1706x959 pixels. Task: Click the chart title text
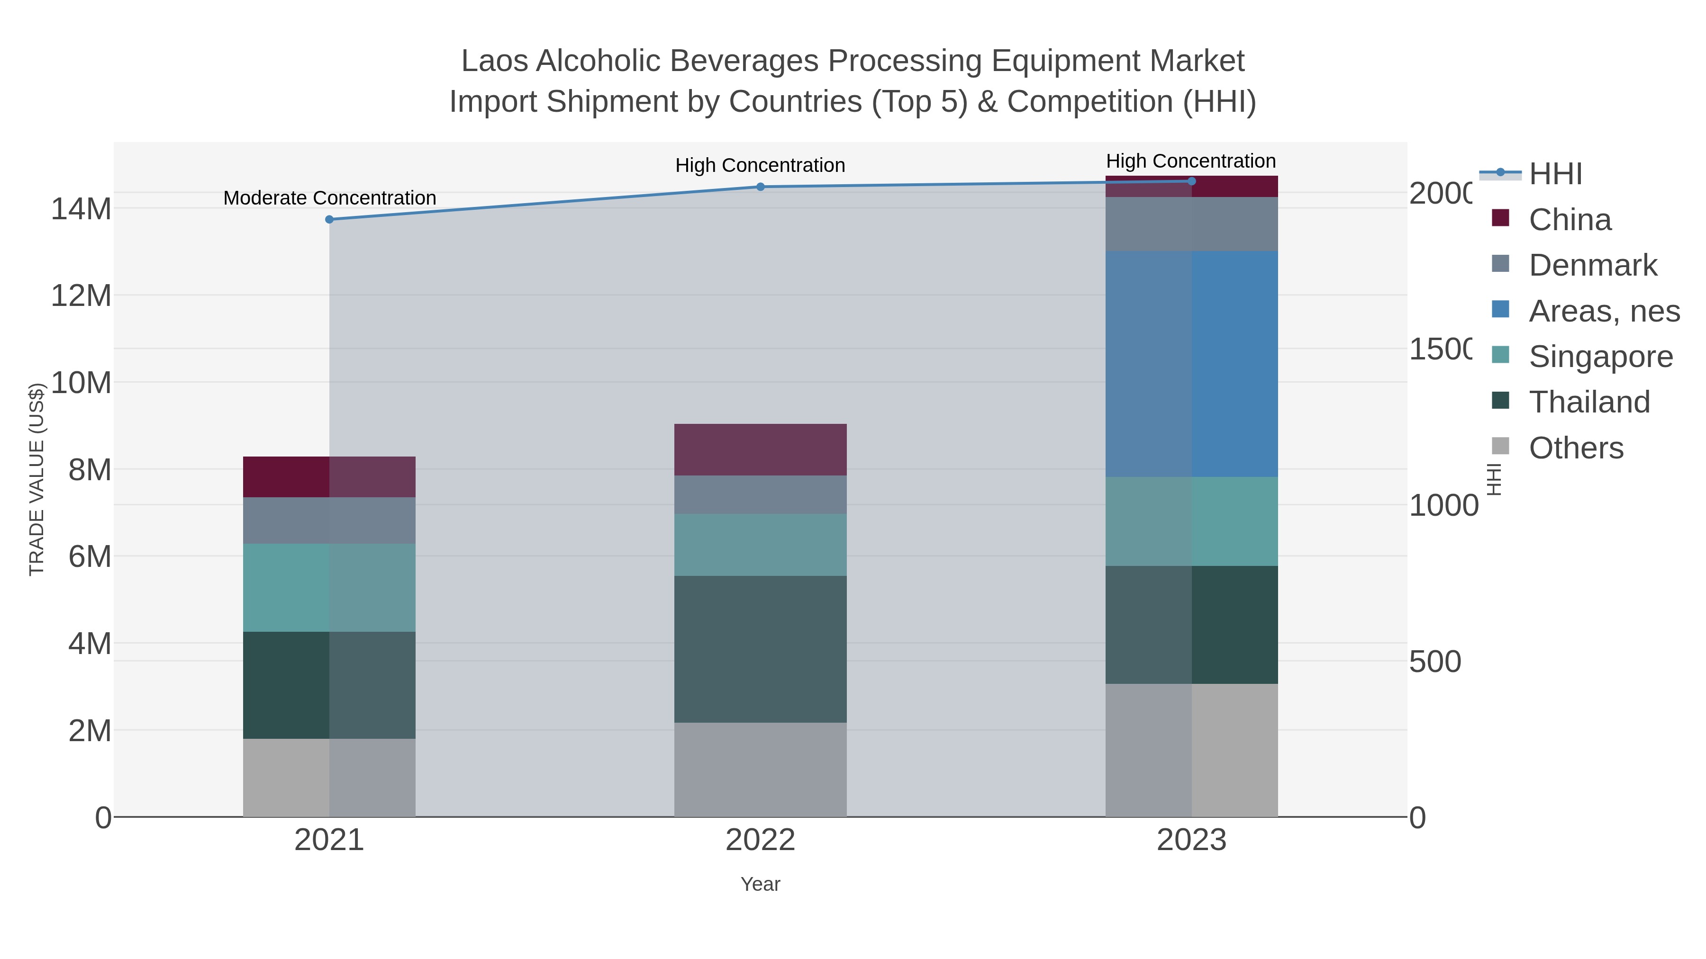853,81
